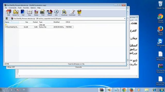Sort by the Modified column header
The height and width of the screenshot is (92, 165).
click(x=59, y=22)
